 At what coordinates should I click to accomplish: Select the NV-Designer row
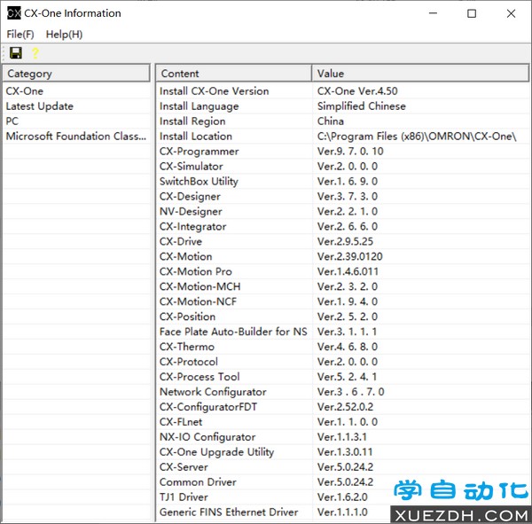tap(342, 211)
